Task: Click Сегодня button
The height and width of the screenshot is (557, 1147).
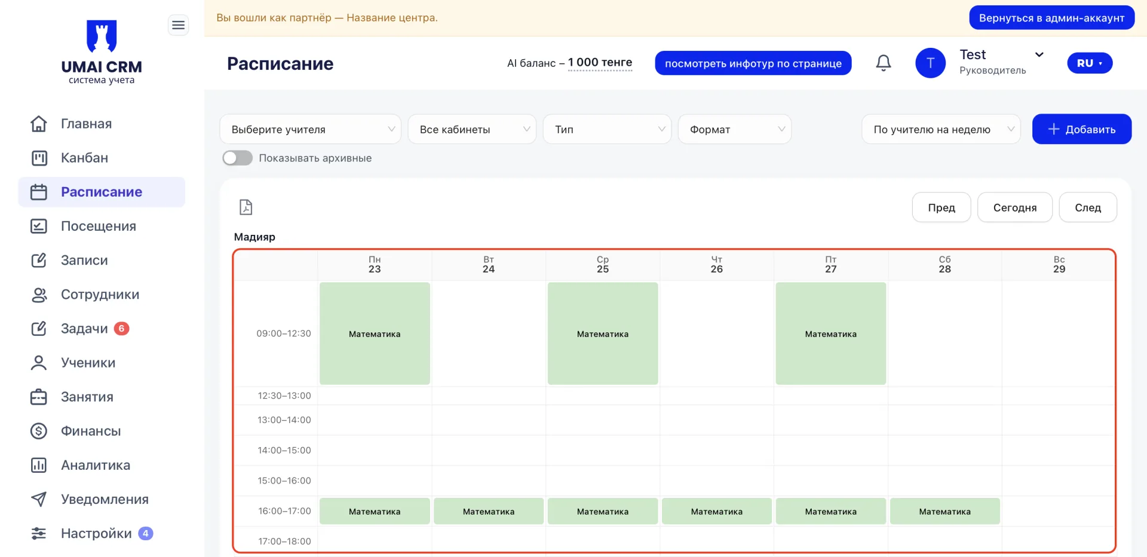Action: click(x=1015, y=207)
